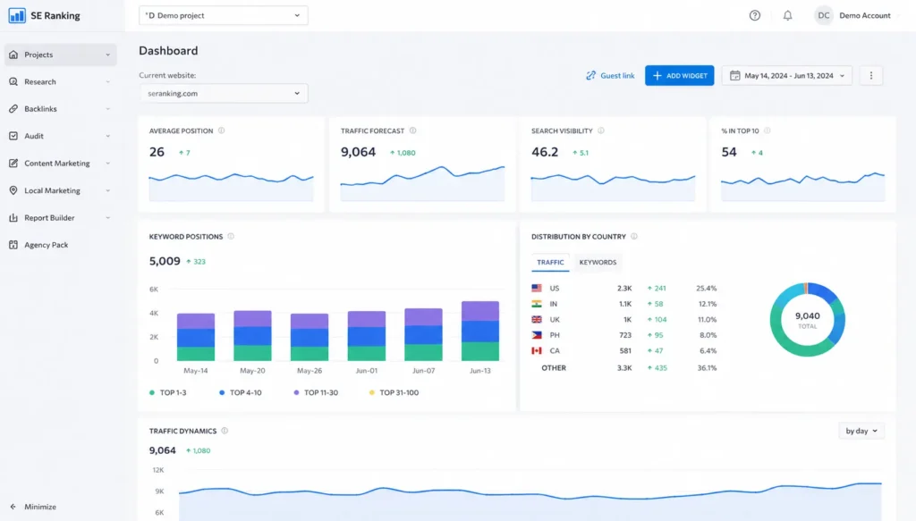Toggle the TOP 31-100 legend series
The height and width of the screenshot is (521, 916).
coord(394,392)
